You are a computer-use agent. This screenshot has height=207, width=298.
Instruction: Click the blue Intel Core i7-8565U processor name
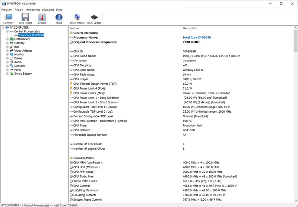click(x=197, y=37)
